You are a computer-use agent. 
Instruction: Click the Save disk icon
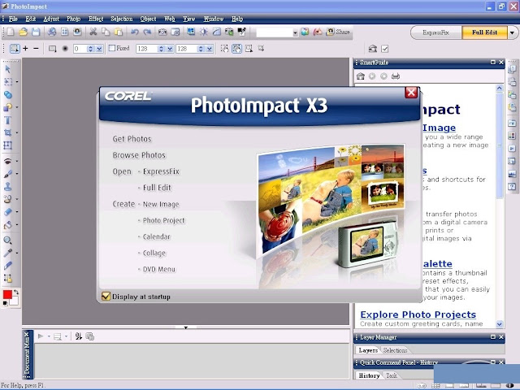[x=36, y=32]
